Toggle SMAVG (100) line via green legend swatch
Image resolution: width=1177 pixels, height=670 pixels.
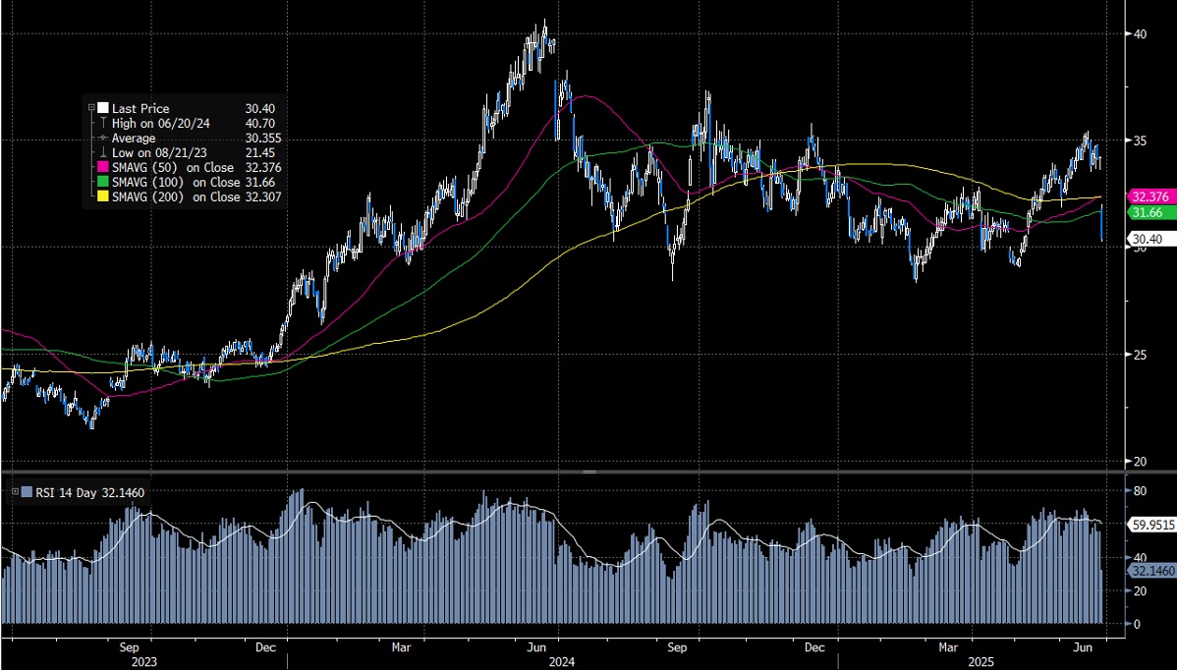pos(102,182)
